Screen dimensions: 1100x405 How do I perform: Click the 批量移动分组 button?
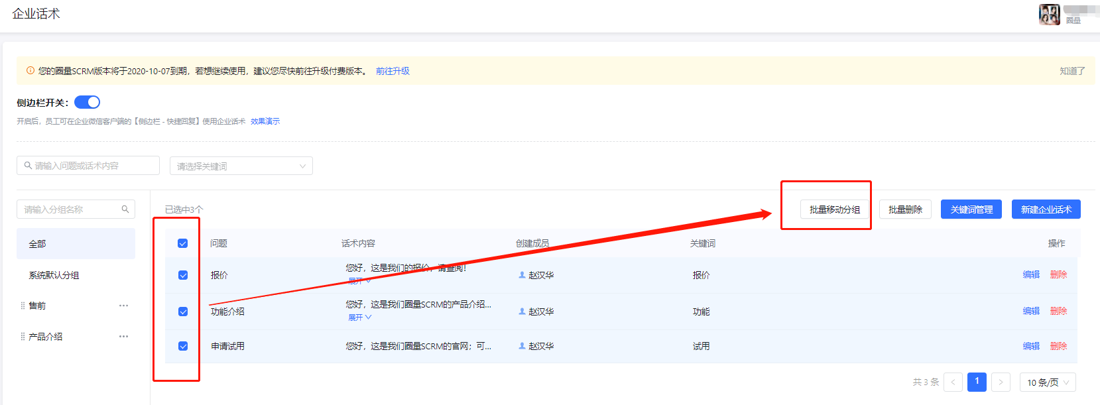pyautogui.click(x=834, y=209)
